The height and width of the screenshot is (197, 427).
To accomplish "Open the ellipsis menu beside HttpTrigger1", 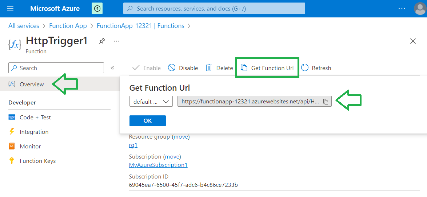I will [116, 41].
